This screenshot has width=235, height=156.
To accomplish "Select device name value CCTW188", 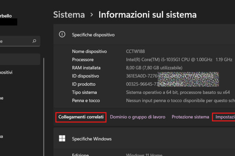I will click(135, 51).
